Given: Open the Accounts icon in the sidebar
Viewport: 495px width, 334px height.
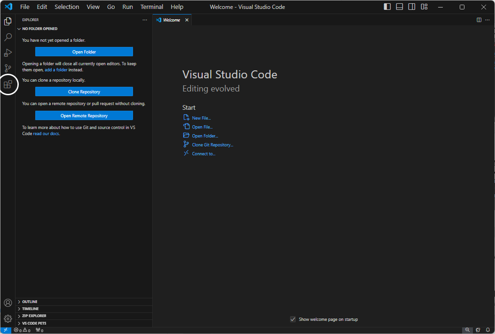Looking at the screenshot, I should point(8,303).
